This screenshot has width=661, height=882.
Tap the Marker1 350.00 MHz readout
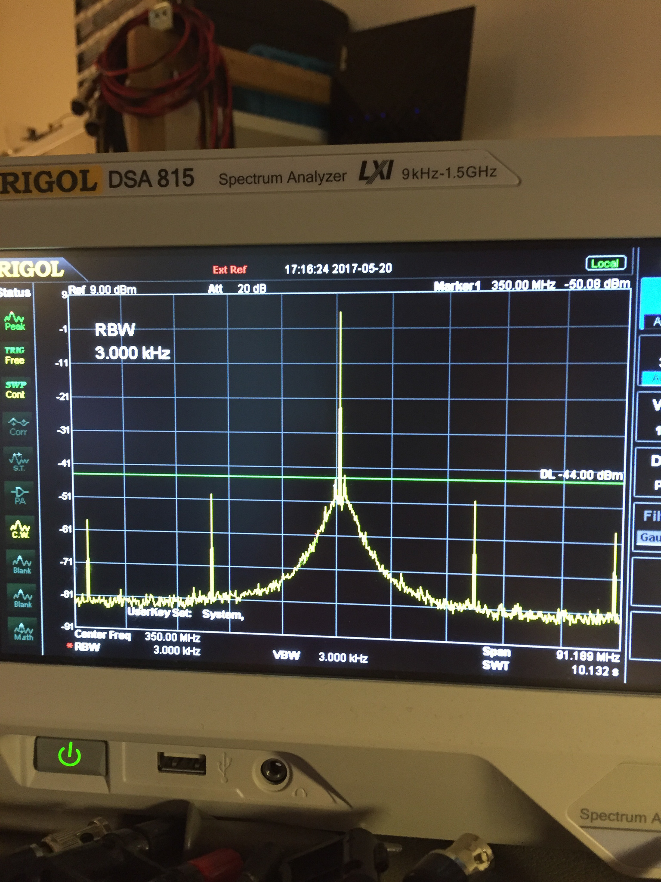coord(495,285)
